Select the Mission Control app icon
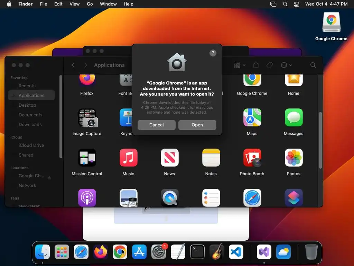Viewport: 354px width, 266px height. [87, 158]
